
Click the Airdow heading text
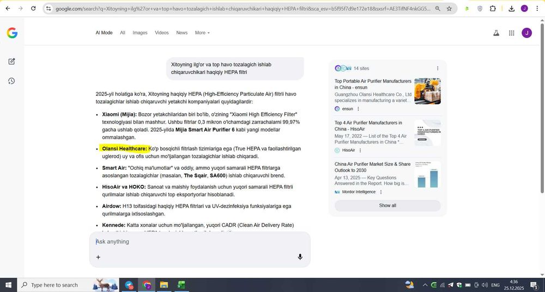(112, 206)
